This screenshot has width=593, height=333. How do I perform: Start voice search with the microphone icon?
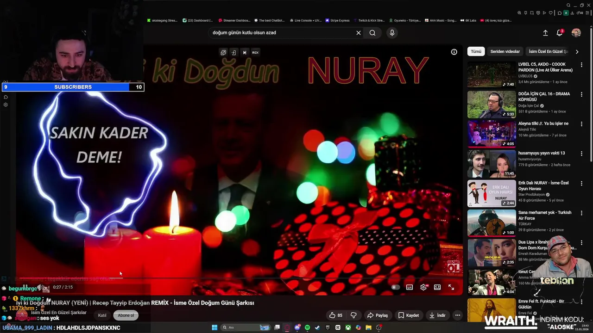[x=392, y=33]
